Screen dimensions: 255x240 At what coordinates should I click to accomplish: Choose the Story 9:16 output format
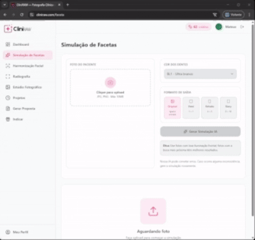click(228, 108)
